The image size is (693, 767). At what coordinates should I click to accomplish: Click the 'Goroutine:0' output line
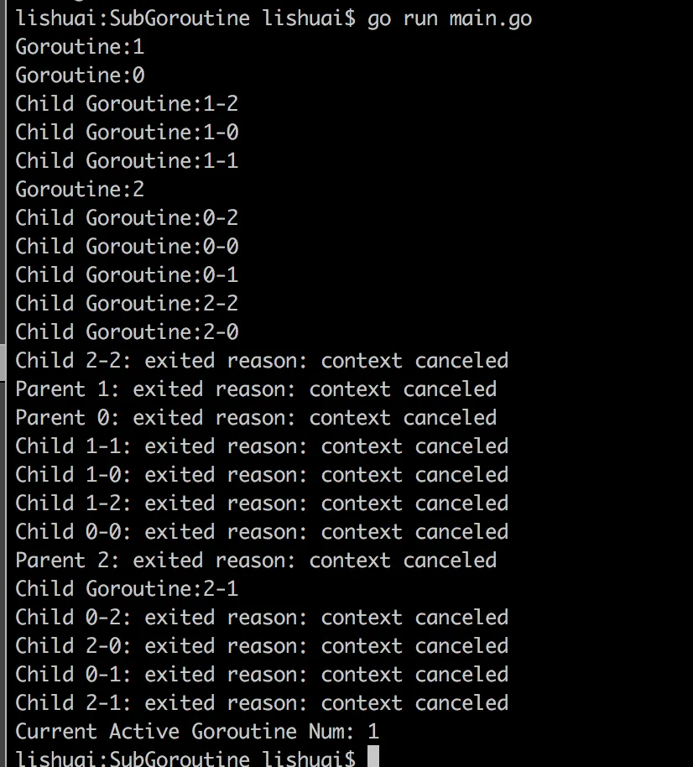click(x=80, y=75)
